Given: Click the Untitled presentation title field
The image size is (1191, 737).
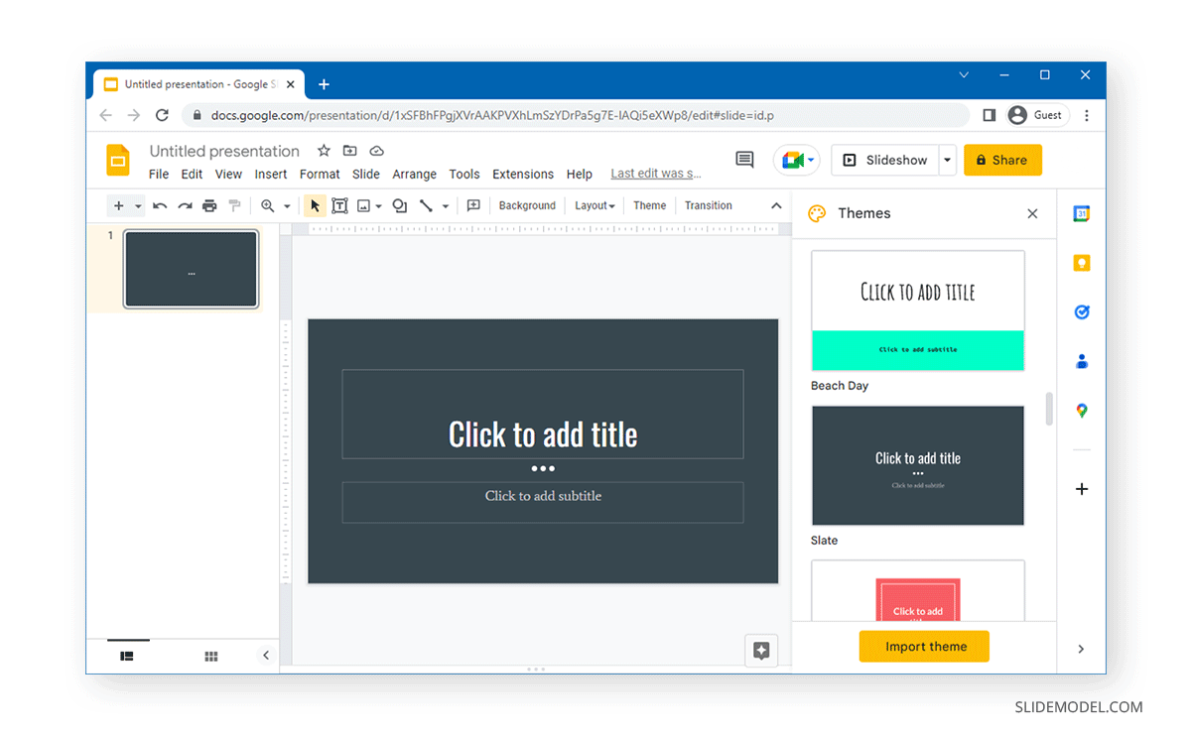Looking at the screenshot, I should pyautogui.click(x=224, y=151).
